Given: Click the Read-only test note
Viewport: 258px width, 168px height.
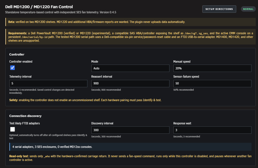Looking at the screenshot, I should [x=130, y=158].
